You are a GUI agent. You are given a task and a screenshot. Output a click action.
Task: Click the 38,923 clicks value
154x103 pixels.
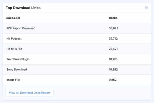(113, 28)
